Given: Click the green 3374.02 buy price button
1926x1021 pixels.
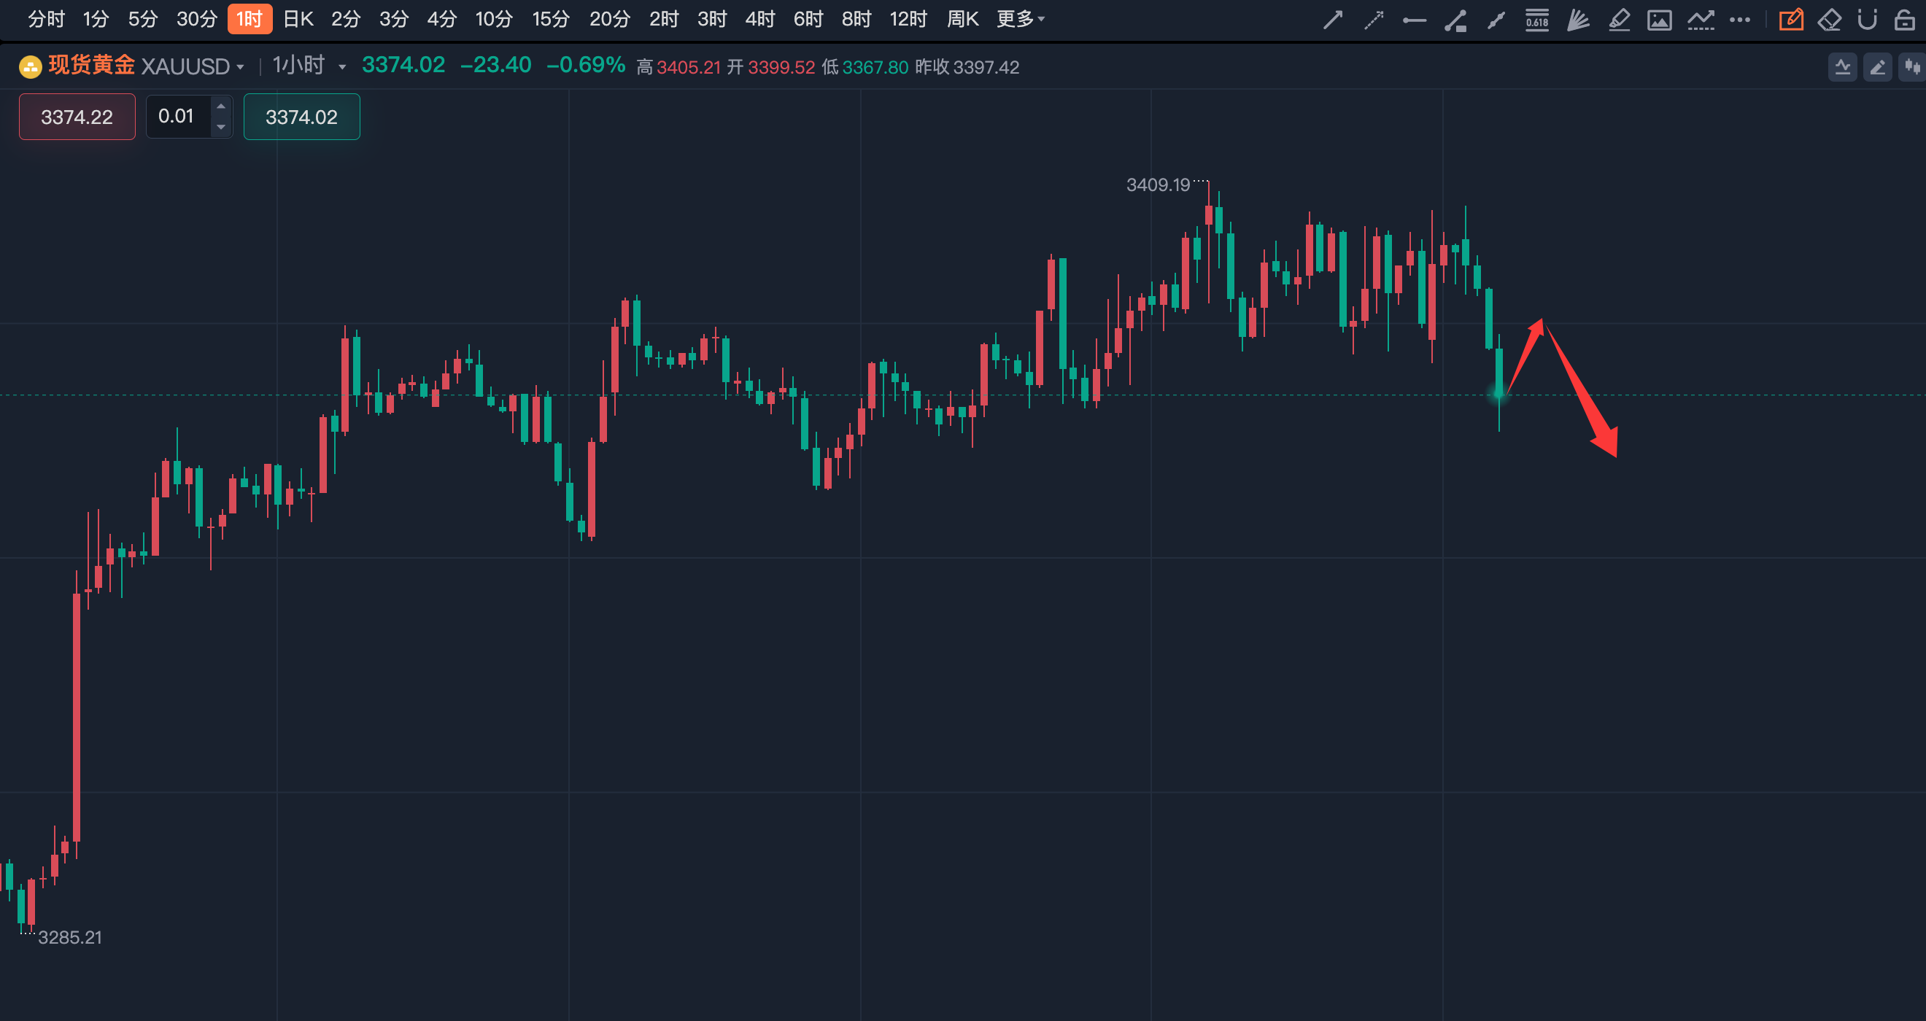Looking at the screenshot, I should (301, 117).
